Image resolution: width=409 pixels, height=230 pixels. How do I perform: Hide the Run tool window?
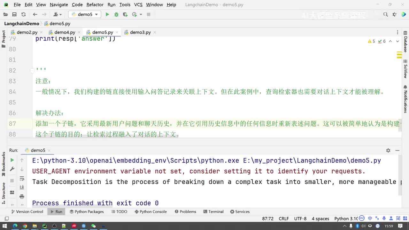click(397, 150)
